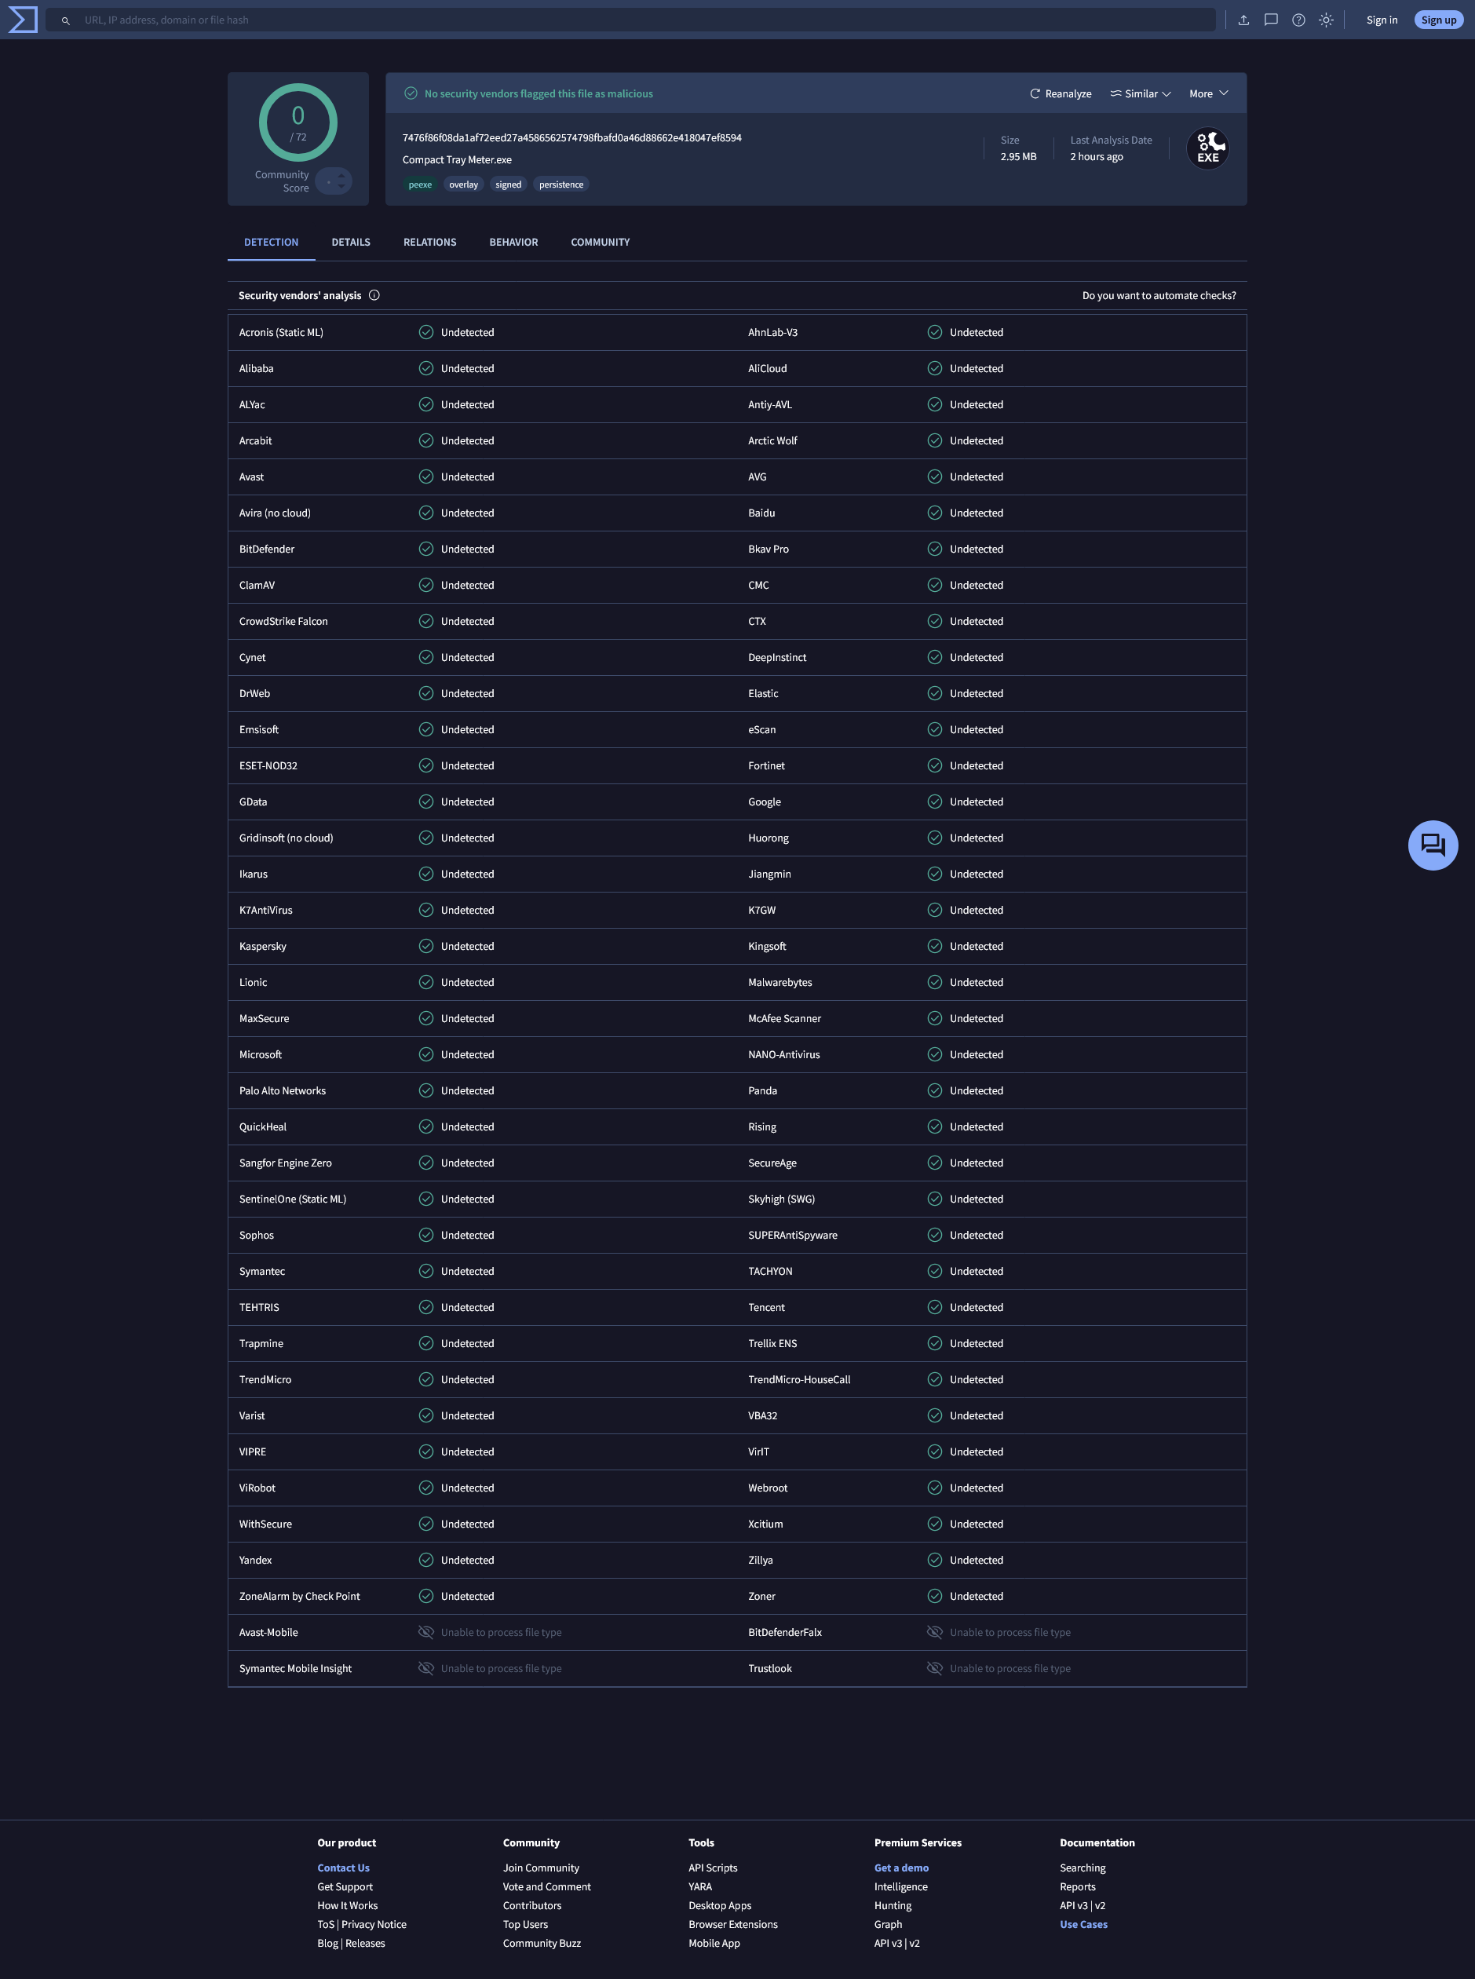Click the crossed-eye icon in the Trustlook row

click(x=935, y=1668)
